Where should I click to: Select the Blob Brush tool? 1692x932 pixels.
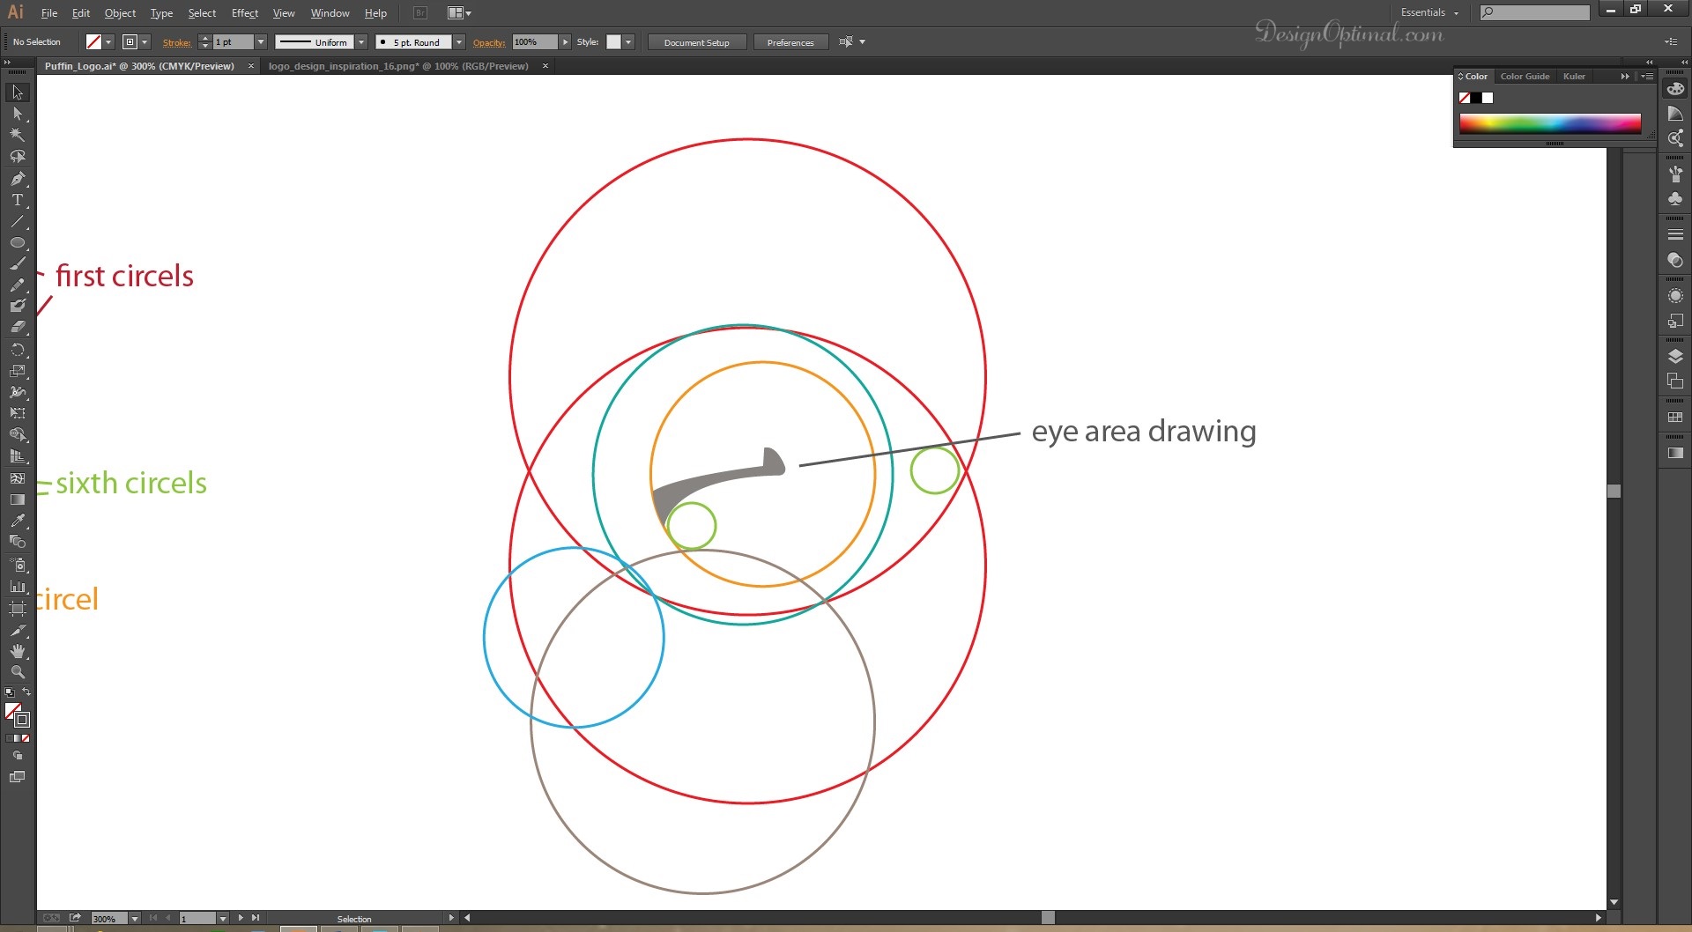pos(17,306)
